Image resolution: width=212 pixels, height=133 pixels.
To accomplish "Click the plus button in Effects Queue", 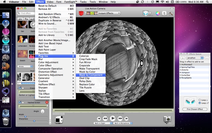I will click(x=183, y=58).
